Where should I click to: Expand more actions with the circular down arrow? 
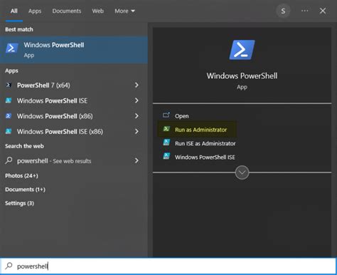click(242, 172)
